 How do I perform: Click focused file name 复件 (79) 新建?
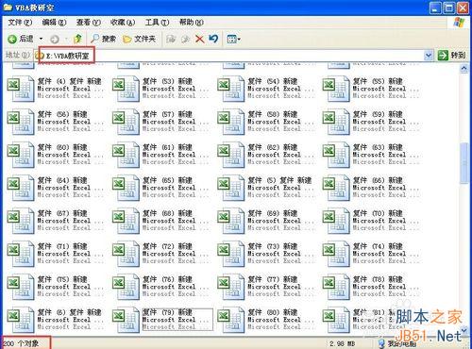point(167,312)
